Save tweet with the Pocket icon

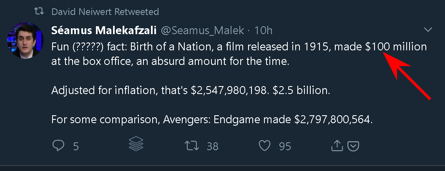tap(353, 146)
